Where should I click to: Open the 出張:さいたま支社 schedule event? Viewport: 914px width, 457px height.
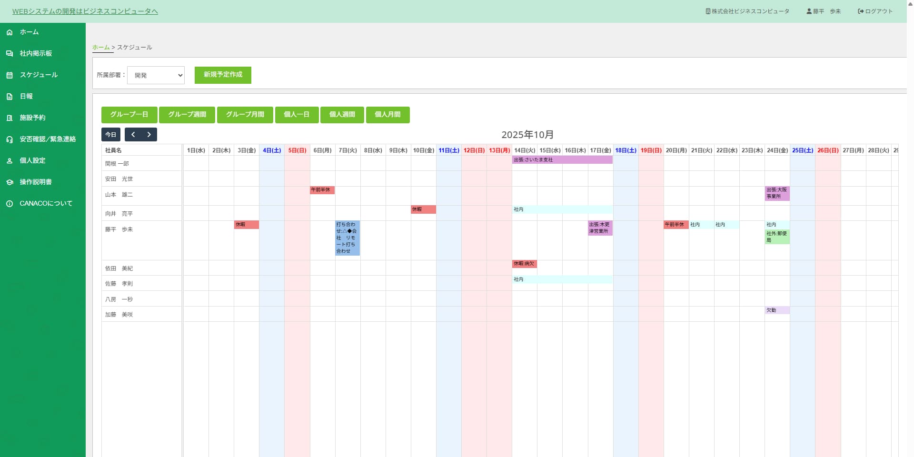[x=562, y=160]
